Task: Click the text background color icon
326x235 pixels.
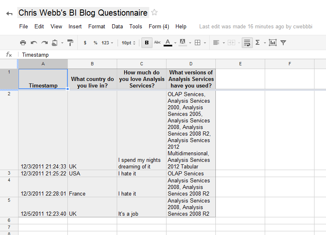Action: pyautogui.click(x=183, y=43)
